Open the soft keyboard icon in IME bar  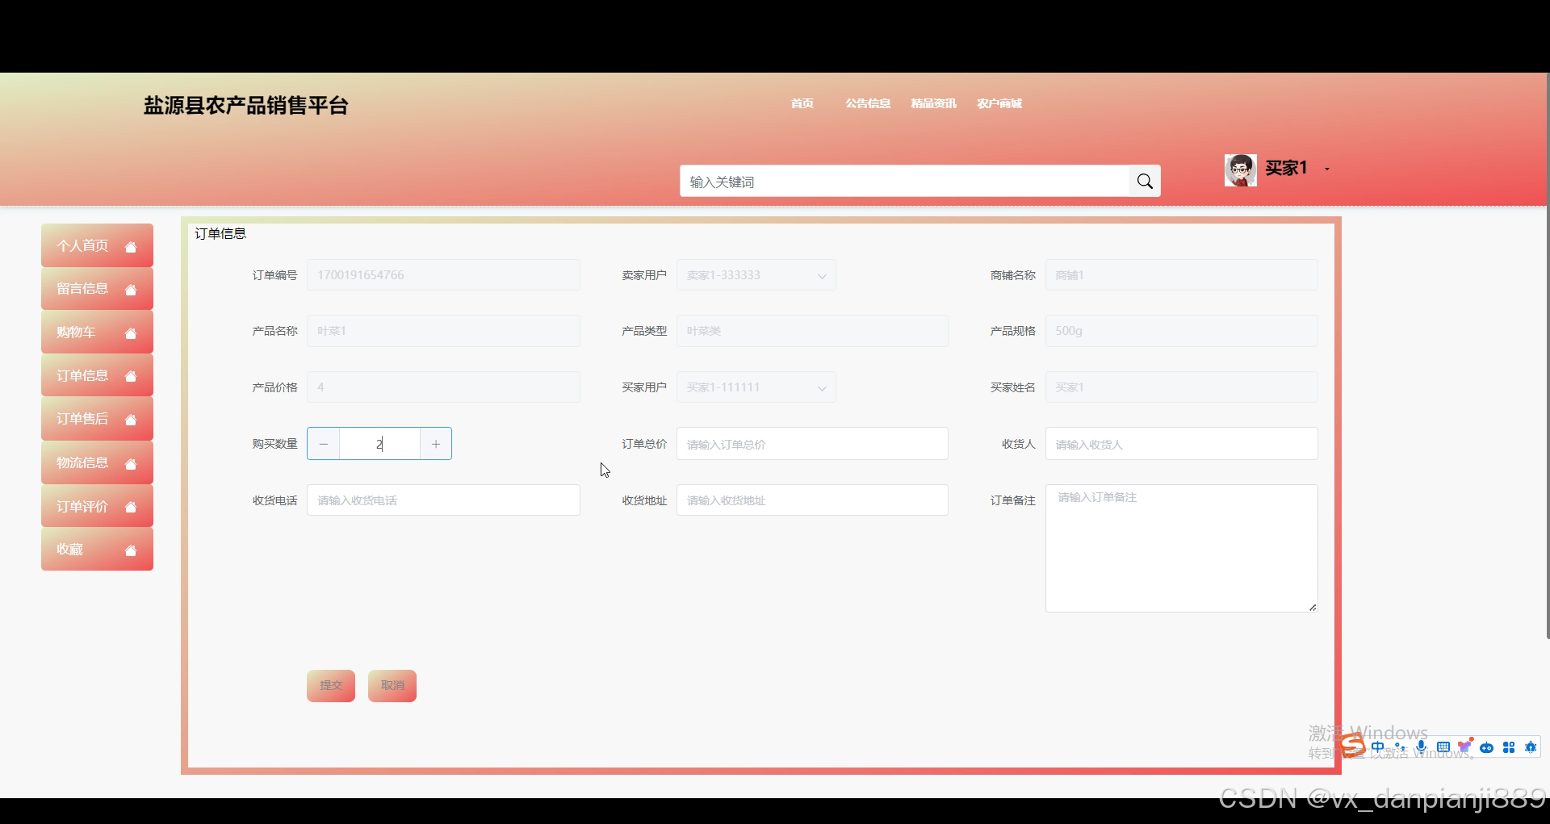[1443, 747]
